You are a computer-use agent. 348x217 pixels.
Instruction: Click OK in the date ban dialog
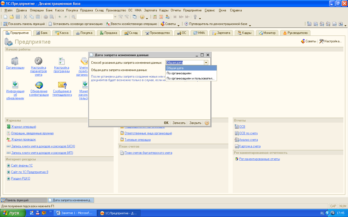coord(166,123)
